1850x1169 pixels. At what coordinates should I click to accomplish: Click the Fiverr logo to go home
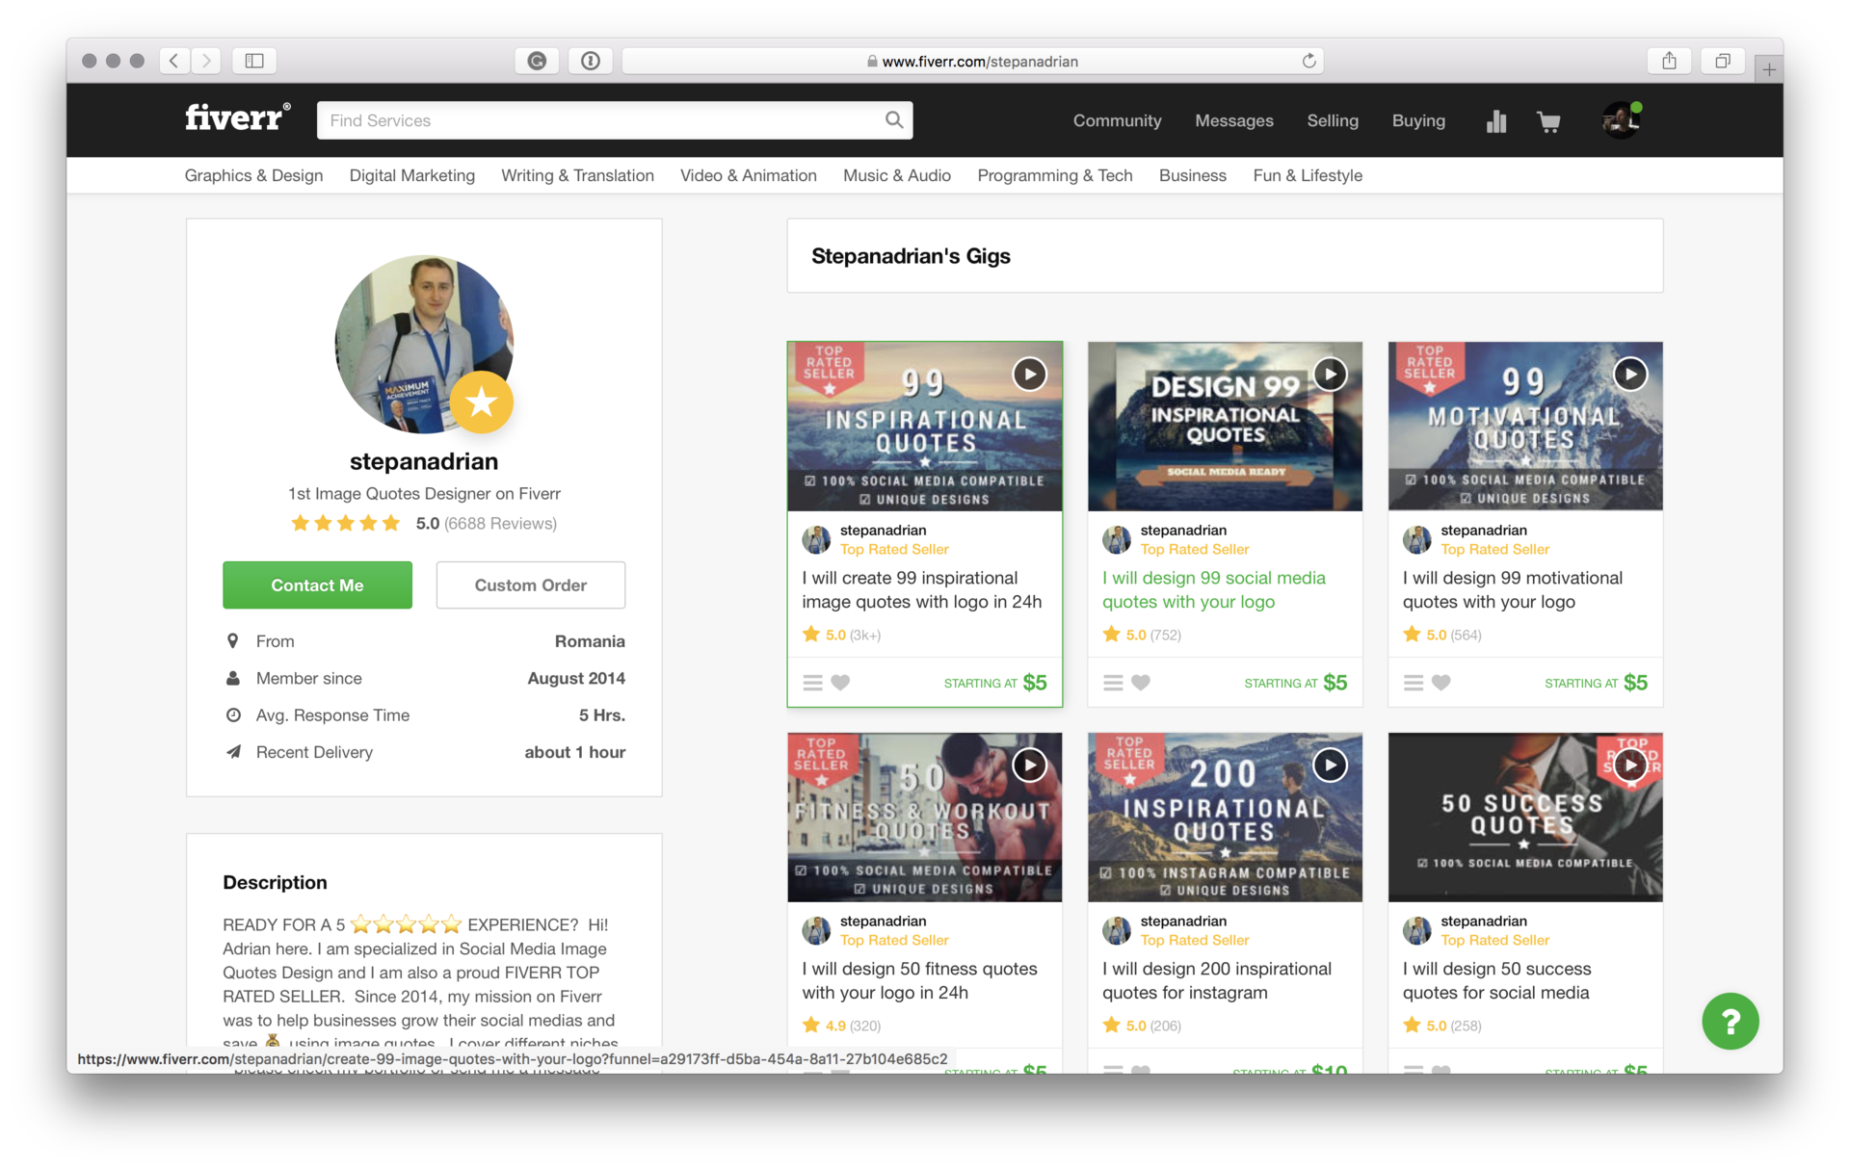236,118
